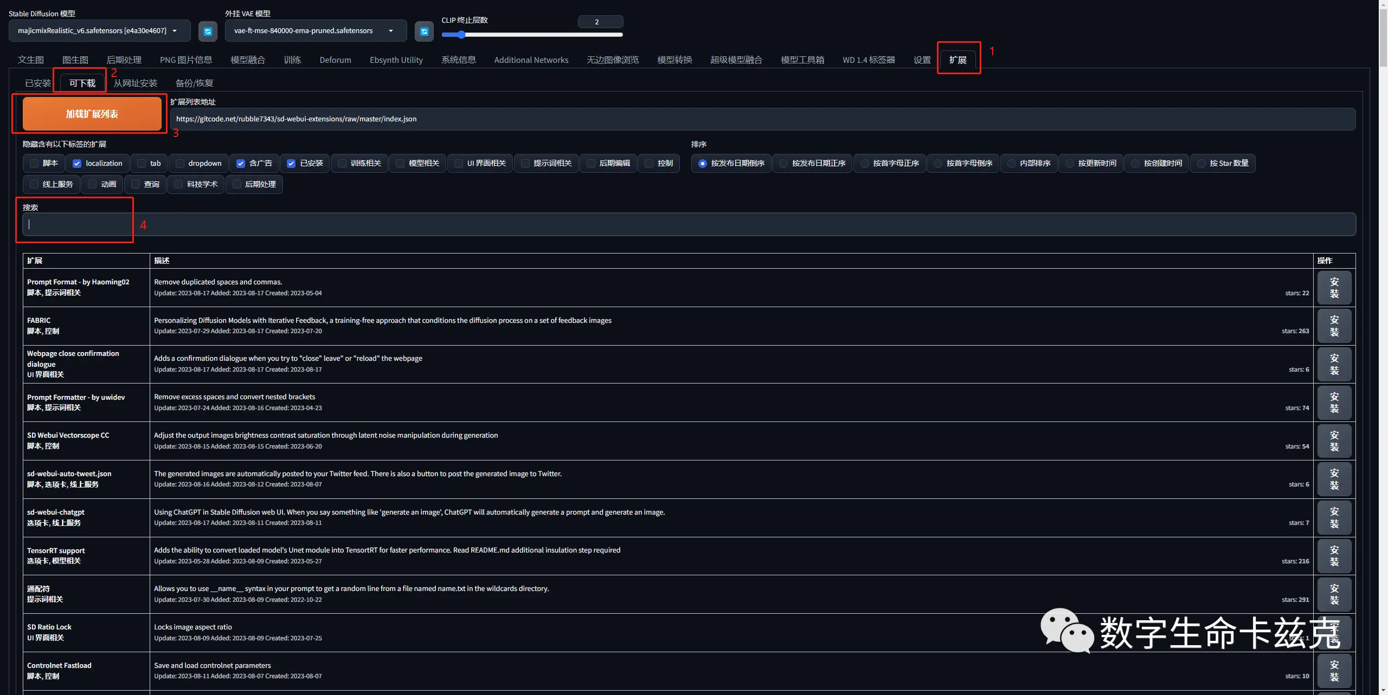Toggle the 模型相关 checkbox
Viewport: 1388px width, 695px height.
pos(400,164)
